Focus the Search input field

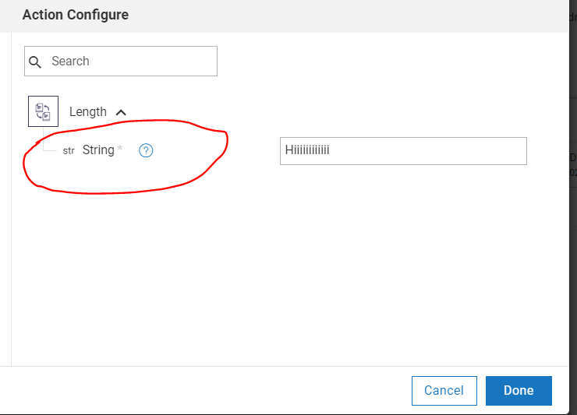(121, 61)
